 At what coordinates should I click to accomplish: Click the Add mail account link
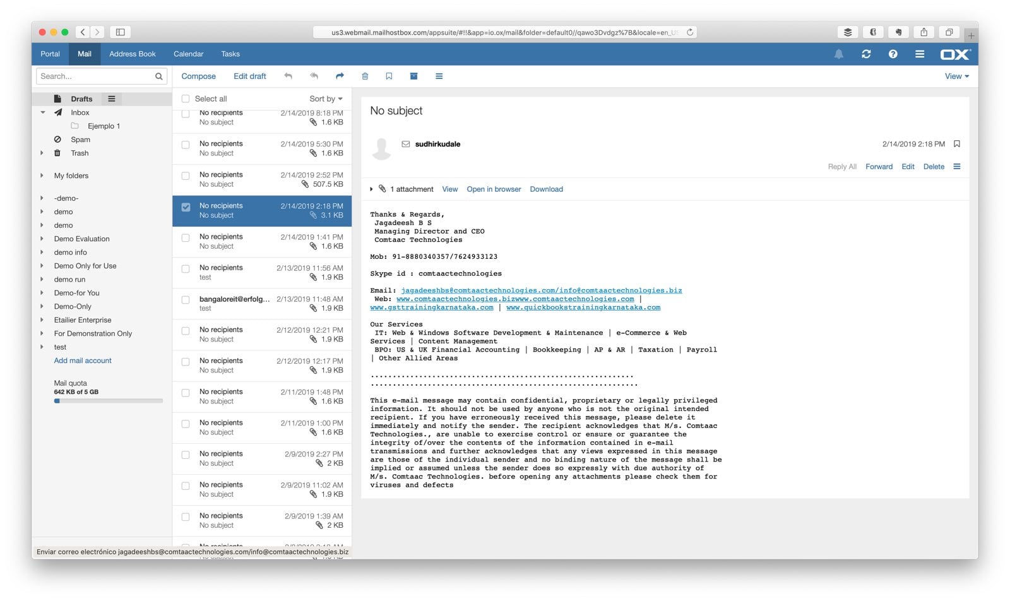[83, 360]
